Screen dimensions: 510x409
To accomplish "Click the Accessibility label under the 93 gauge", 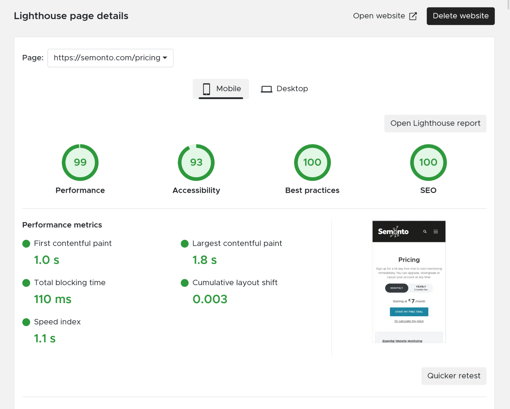I will 196,190.
